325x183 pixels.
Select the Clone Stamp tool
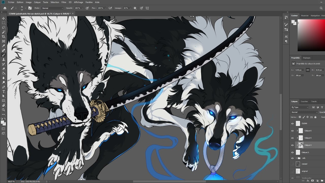[4, 59]
